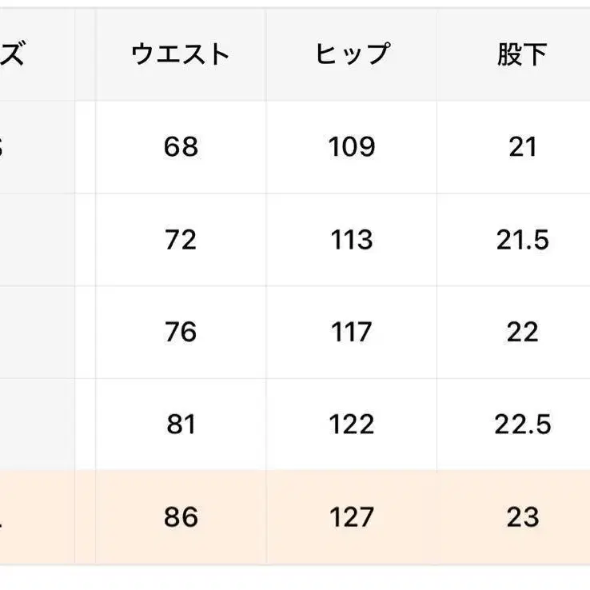Select the waist value 68
The width and height of the screenshot is (590, 590).
click(181, 147)
